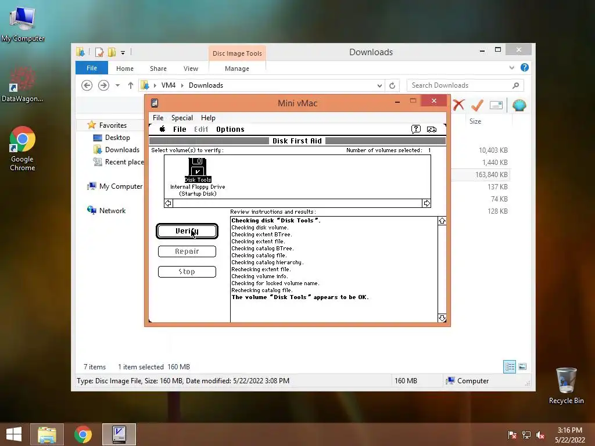
Task: Open the Windows Start button
Action: [14, 434]
